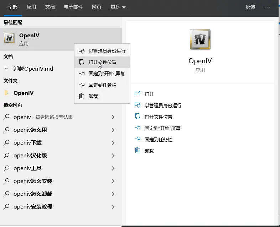Viewport: 280px width, 227px height.
Task: Expand arrow for openiv web results
Action: click(x=113, y=117)
